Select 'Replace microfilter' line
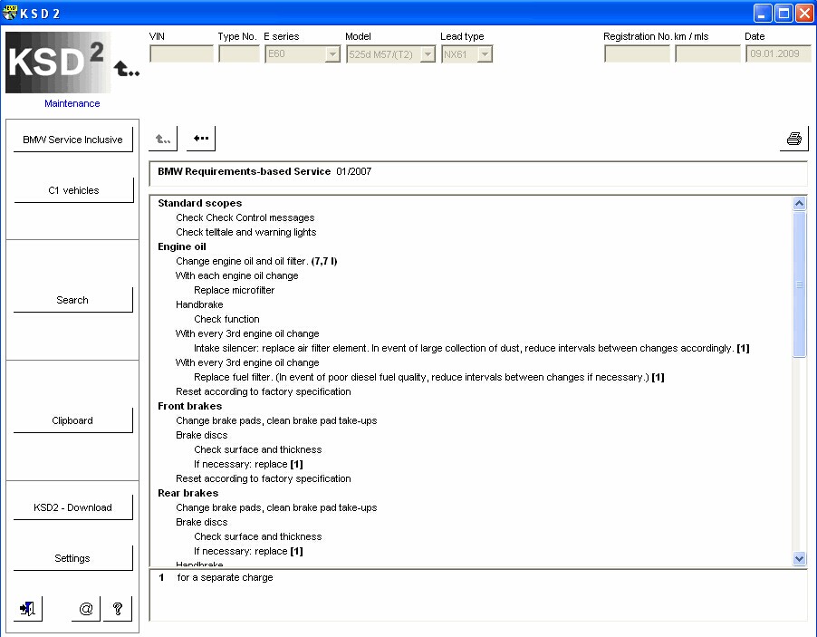 [234, 290]
